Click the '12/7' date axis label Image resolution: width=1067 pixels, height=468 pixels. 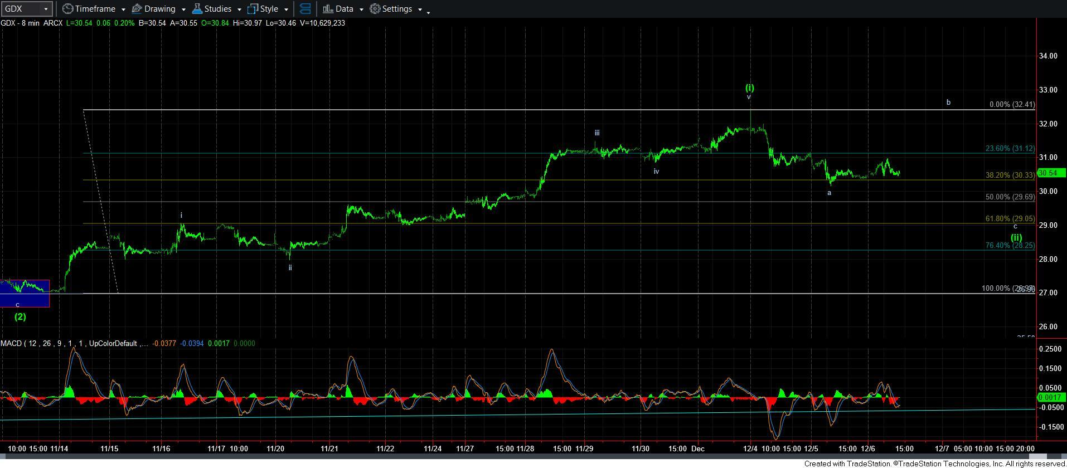tap(942, 448)
